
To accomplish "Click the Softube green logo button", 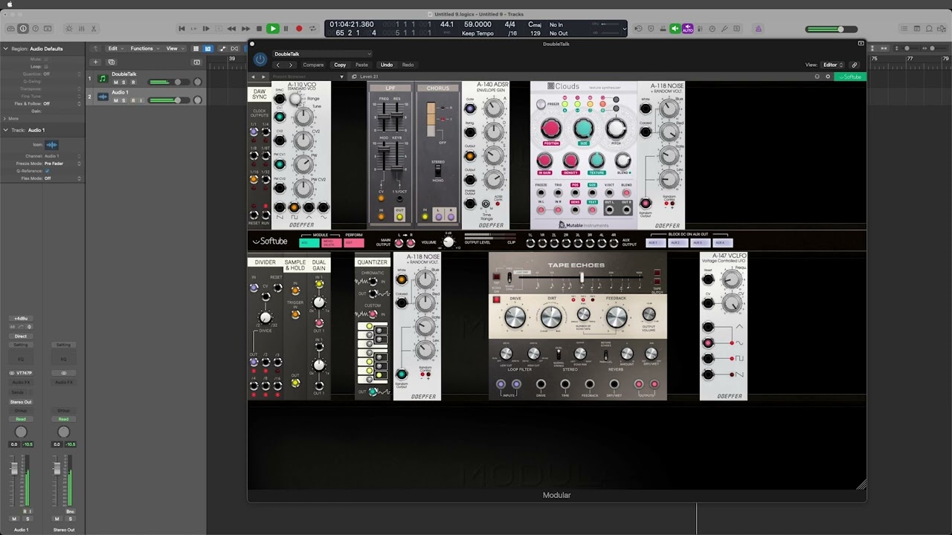I will [852, 77].
